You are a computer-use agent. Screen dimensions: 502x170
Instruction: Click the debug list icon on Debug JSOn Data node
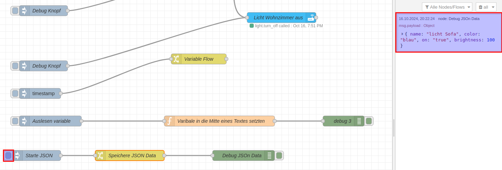[269, 156]
